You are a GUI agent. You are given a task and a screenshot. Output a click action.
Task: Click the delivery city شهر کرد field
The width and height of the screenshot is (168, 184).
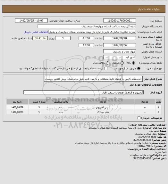120,57
